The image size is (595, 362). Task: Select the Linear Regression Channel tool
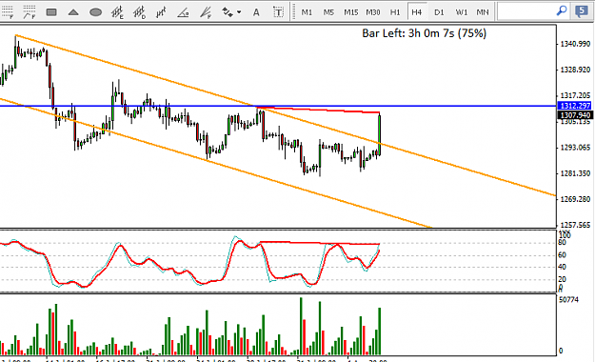point(161,12)
